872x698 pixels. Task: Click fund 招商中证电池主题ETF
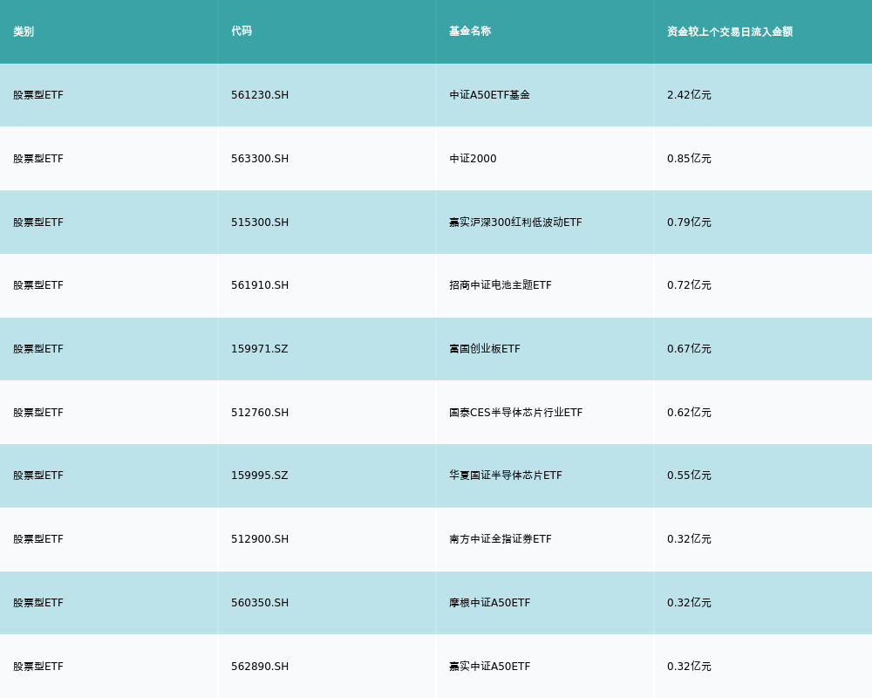(x=501, y=285)
